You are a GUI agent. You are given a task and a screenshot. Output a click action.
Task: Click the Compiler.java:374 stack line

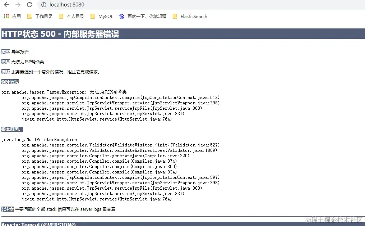[x=99, y=161]
